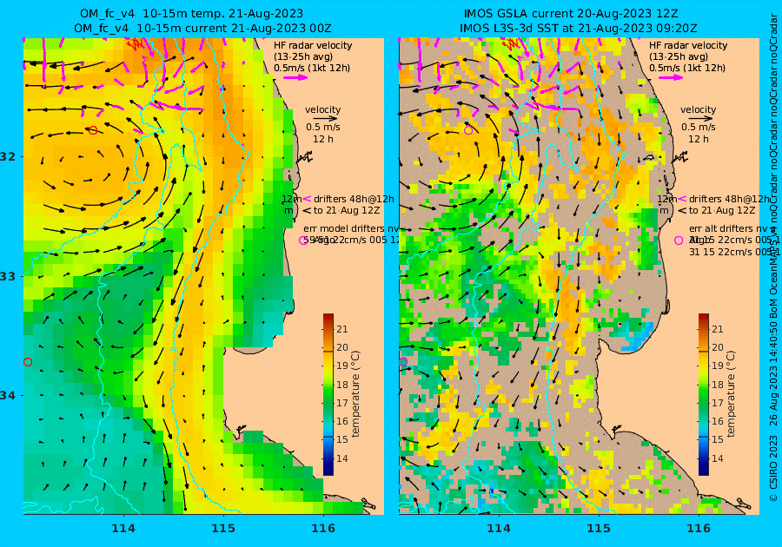Click the magenta drifter circle at the right map's west edge
782x547 pixels.
click(403, 362)
